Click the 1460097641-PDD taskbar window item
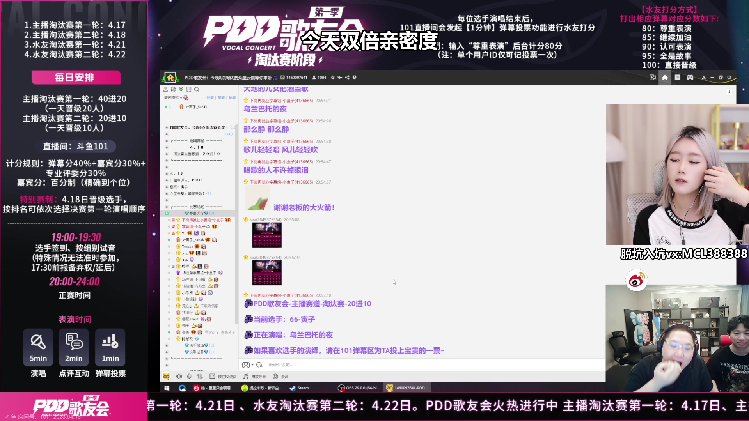 coord(407,388)
